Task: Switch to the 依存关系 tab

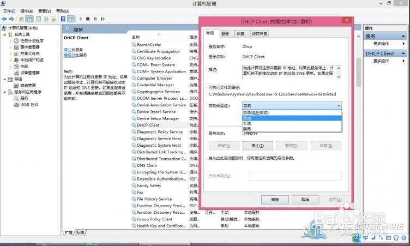Action: (x=260, y=34)
